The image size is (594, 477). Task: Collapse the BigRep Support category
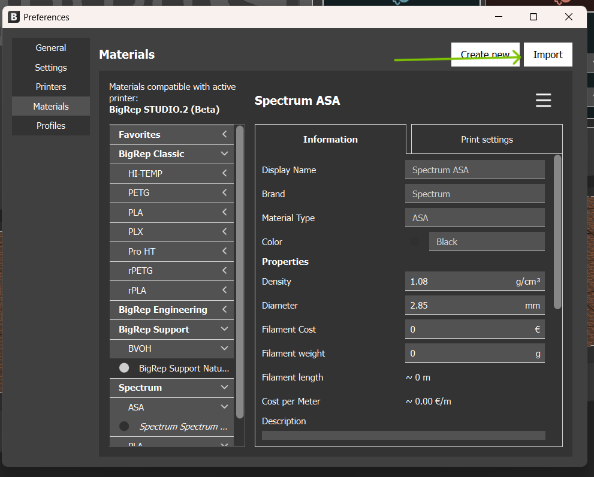click(x=171, y=330)
